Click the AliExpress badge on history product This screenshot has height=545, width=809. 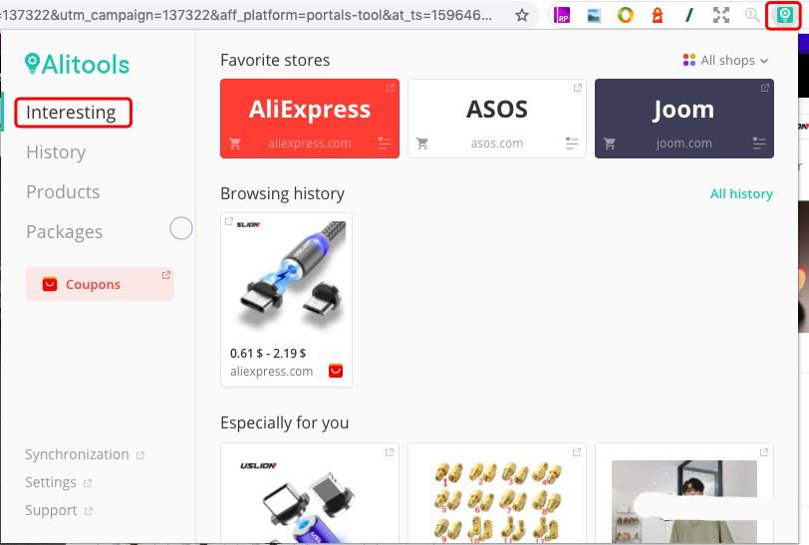[x=336, y=371]
